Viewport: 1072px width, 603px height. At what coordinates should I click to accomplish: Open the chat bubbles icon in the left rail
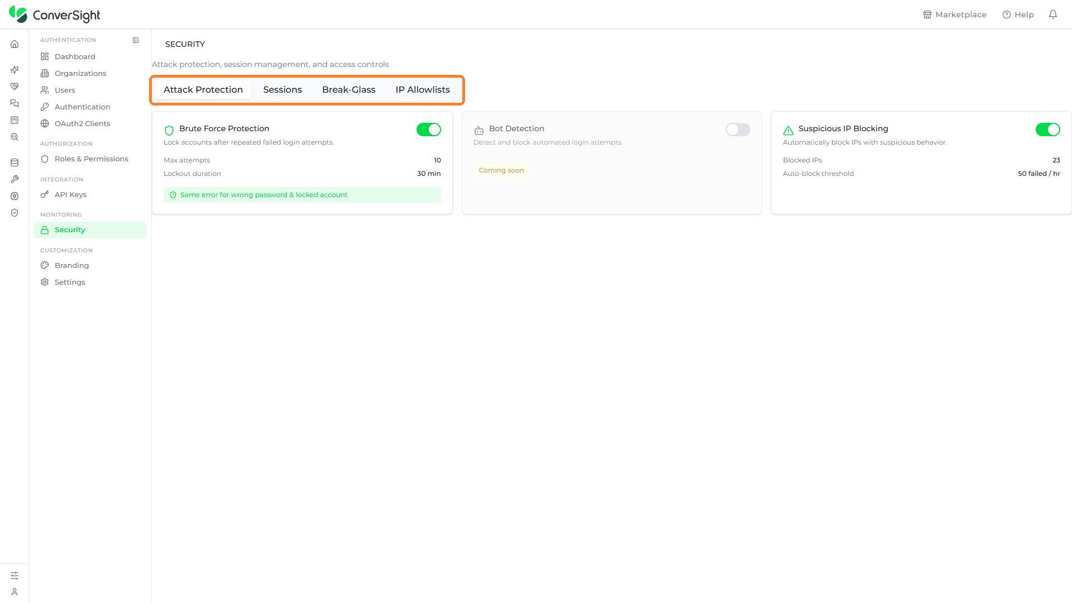pos(15,103)
